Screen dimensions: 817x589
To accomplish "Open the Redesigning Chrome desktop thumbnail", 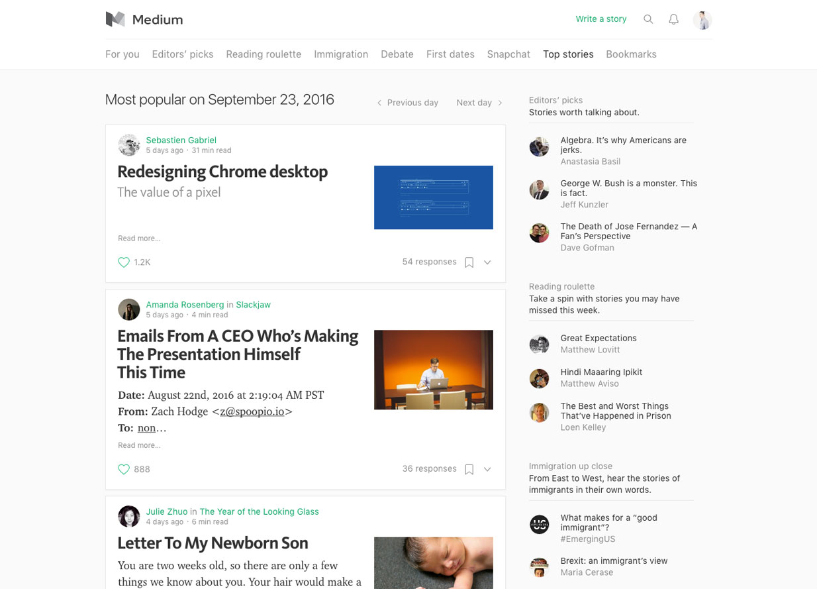I will (434, 197).
